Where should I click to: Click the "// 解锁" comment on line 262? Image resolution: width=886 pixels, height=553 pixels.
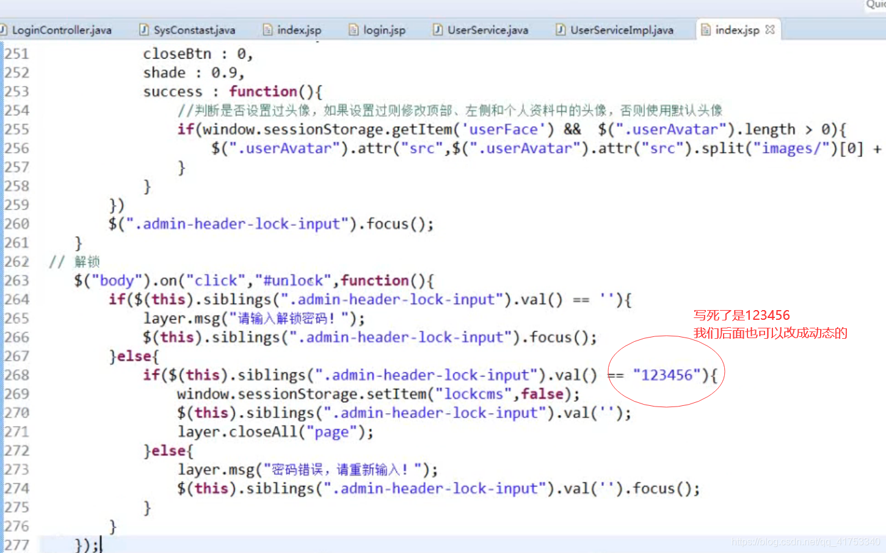(74, 262)
